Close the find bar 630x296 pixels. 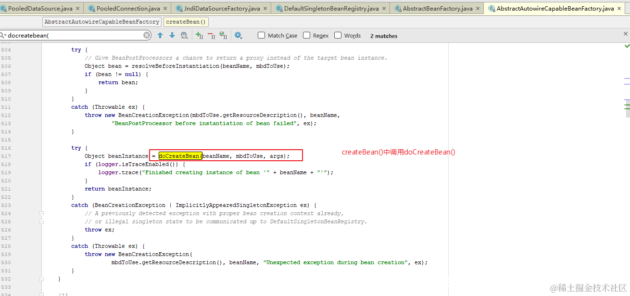(x=625, y=34)
